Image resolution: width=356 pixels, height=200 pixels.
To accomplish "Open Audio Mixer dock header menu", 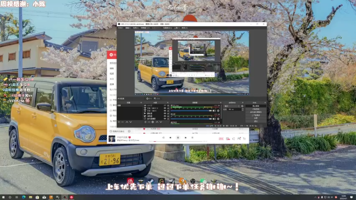I will pos(221,103).
